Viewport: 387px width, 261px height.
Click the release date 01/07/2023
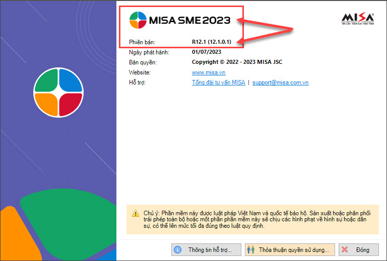point(207,52)
